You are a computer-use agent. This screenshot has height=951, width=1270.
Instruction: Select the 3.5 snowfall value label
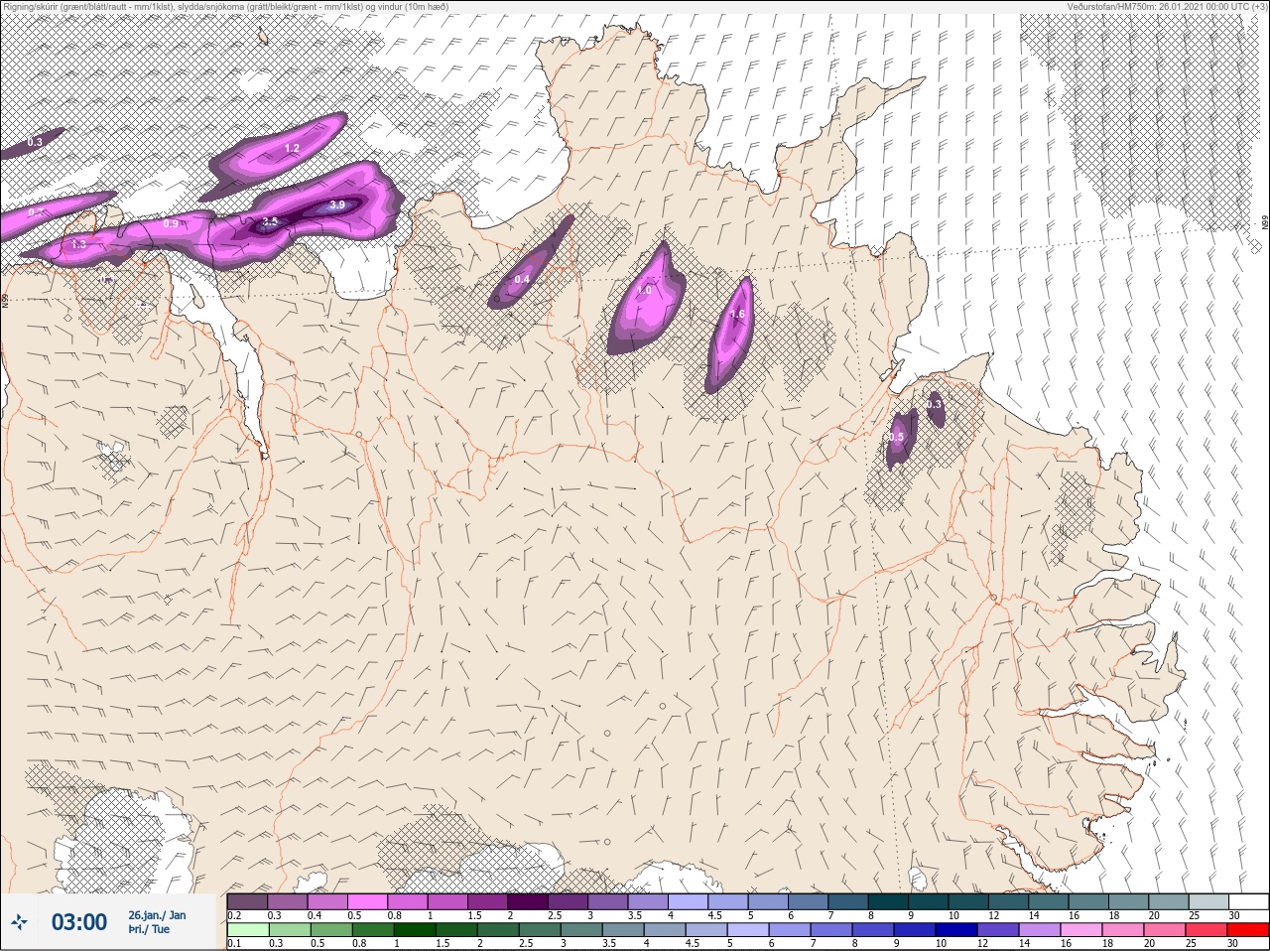(270, 222)
